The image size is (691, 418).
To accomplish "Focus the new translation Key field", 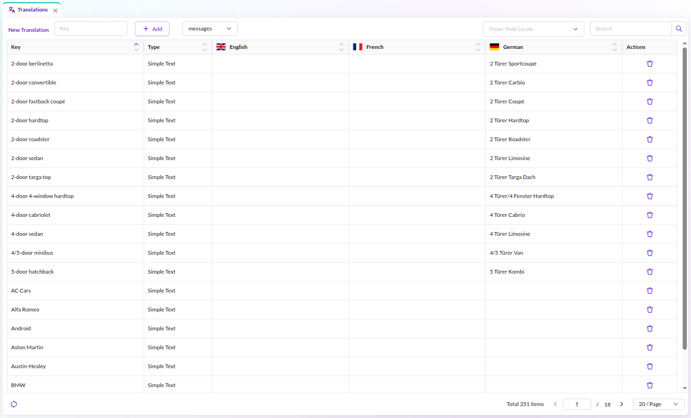I will coord(91,29).
